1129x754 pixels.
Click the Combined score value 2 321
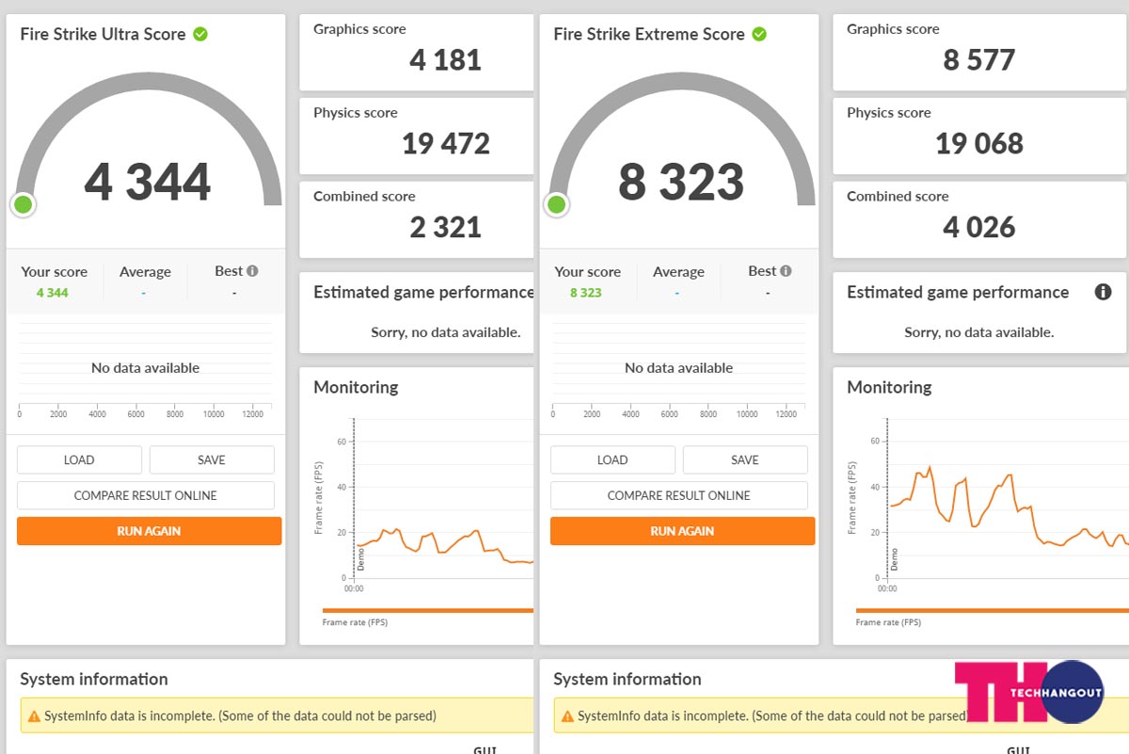point(446,228)
